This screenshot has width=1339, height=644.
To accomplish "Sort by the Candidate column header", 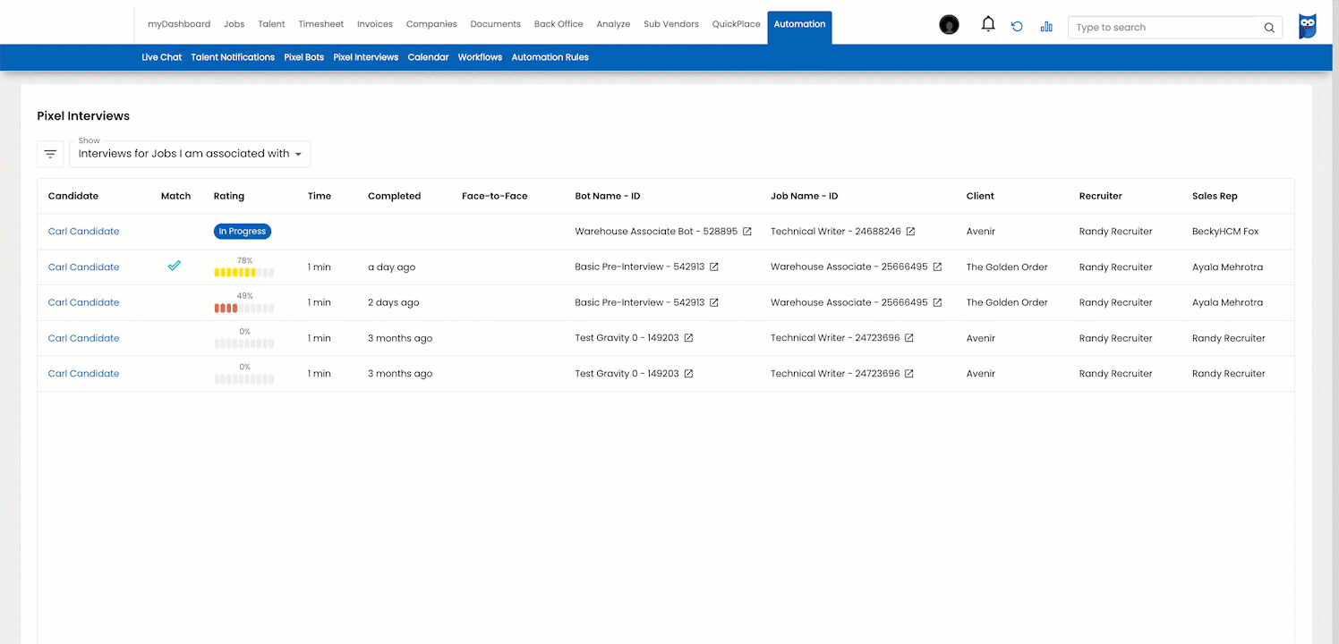I will pos(73,196).
